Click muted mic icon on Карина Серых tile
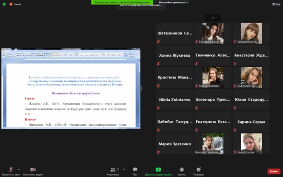The image size is (283, 177). [x=235, y=130]
